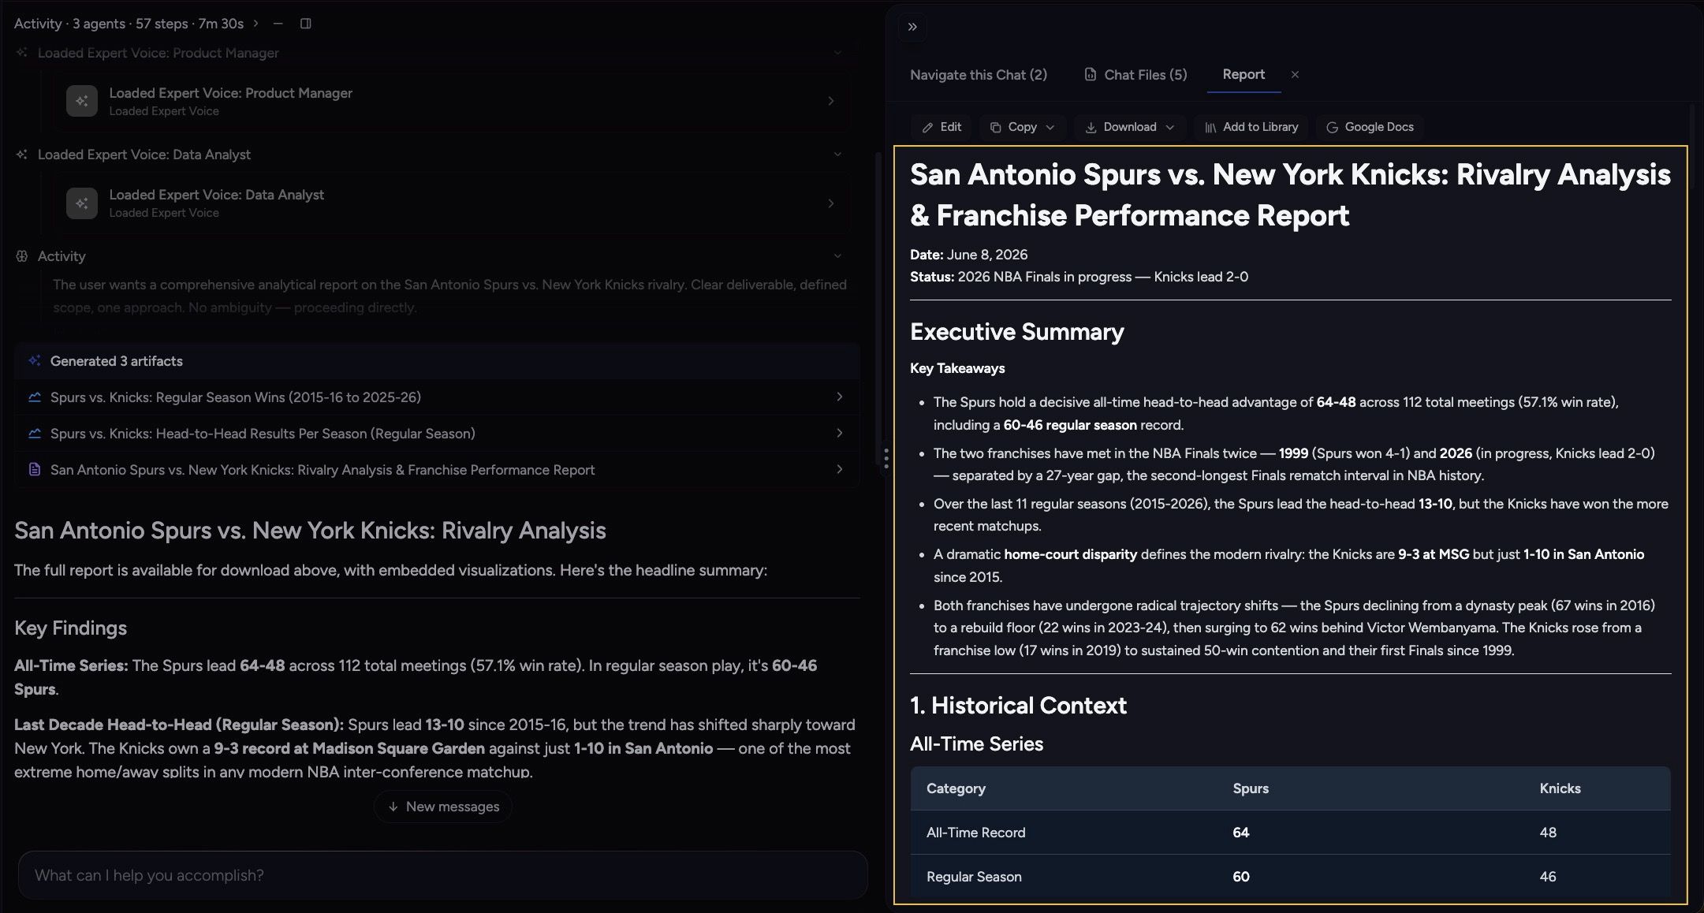1704x913 pixels.
Task: Open the Download dropdown menu
Action: (x=1131, y=127)
